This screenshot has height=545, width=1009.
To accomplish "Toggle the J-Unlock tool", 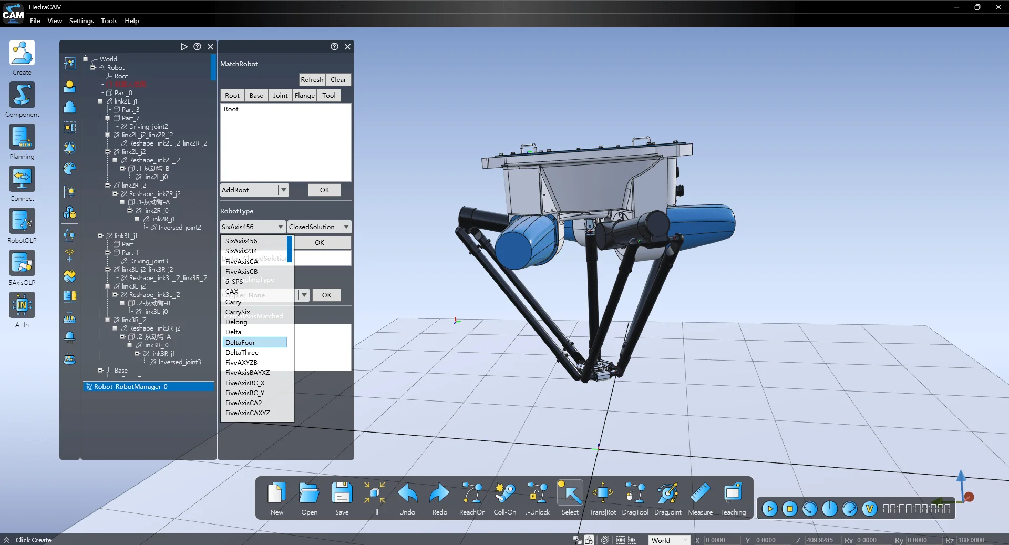I will [538, 493].
